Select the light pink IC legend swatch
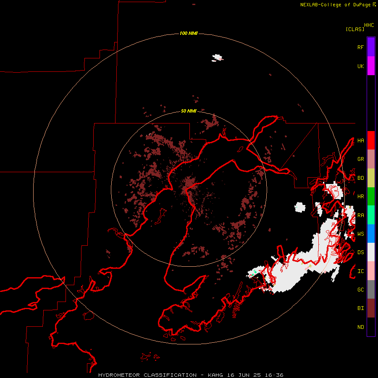378x378 pixels. click(371, 271)
